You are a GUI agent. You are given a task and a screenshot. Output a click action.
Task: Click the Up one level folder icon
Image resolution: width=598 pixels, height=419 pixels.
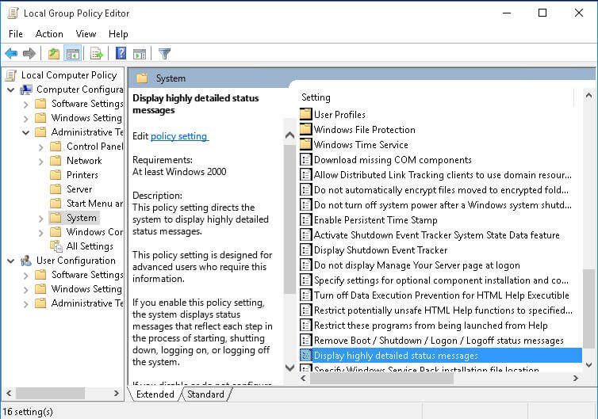pos(53,54)
